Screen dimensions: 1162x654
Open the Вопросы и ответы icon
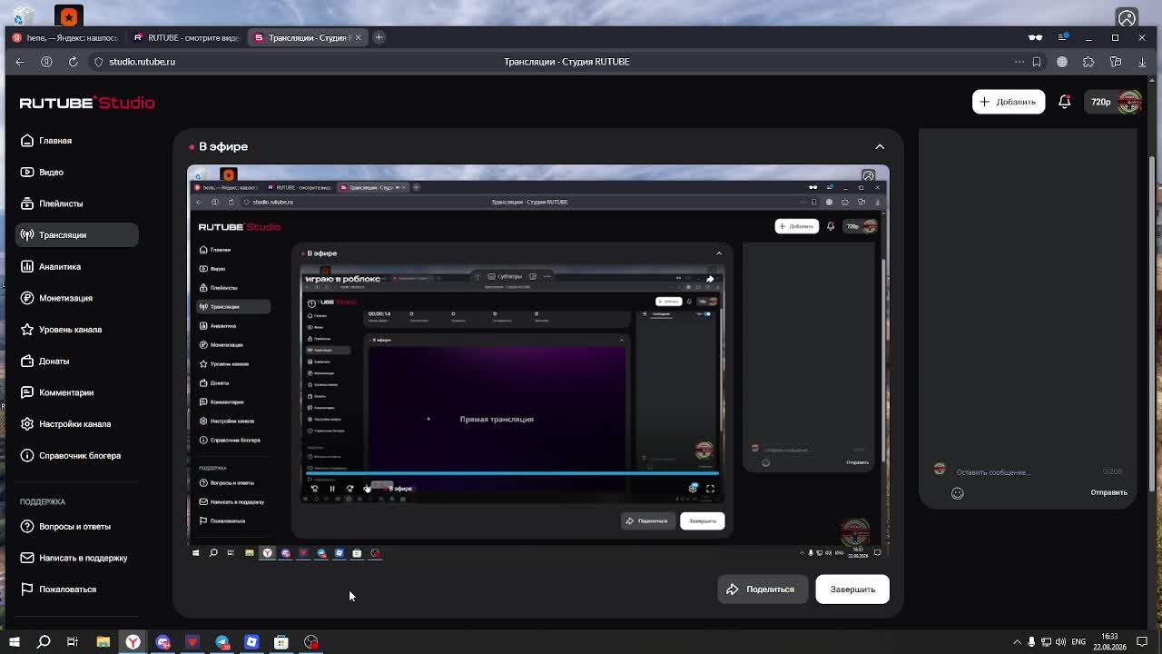click(27, 527)
